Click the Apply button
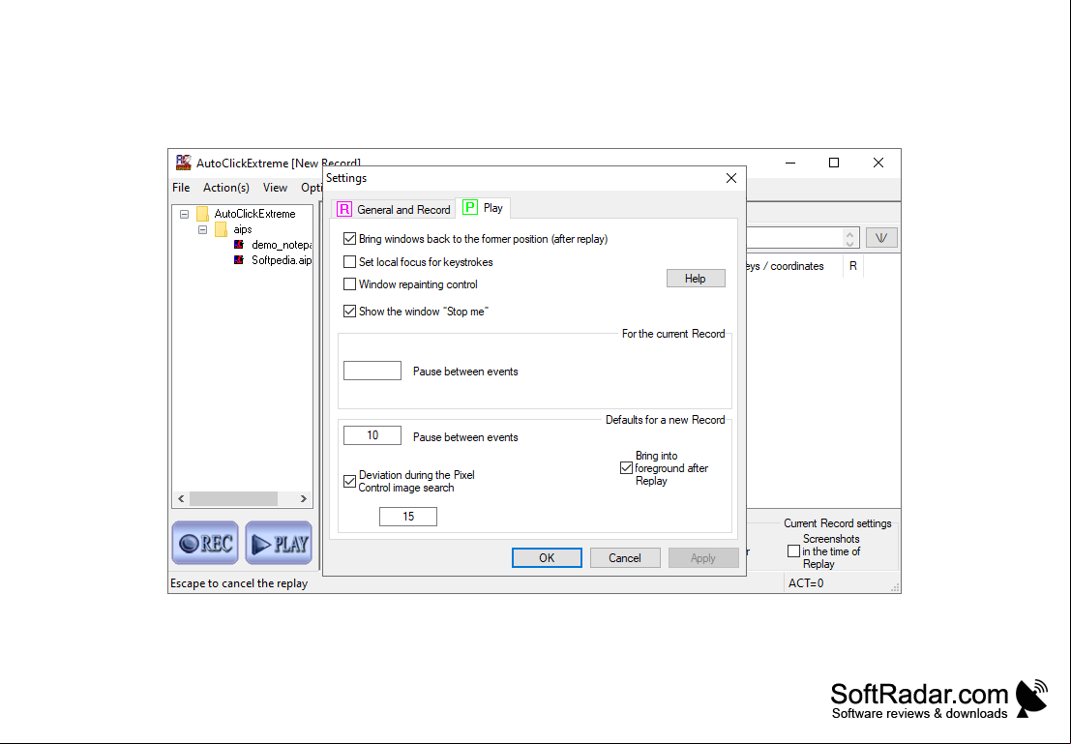1071x744 pixels. (702, 557)
